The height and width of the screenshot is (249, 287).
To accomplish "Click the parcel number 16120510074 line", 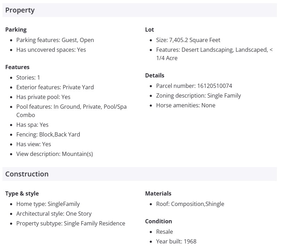I will tap(194, 86).
